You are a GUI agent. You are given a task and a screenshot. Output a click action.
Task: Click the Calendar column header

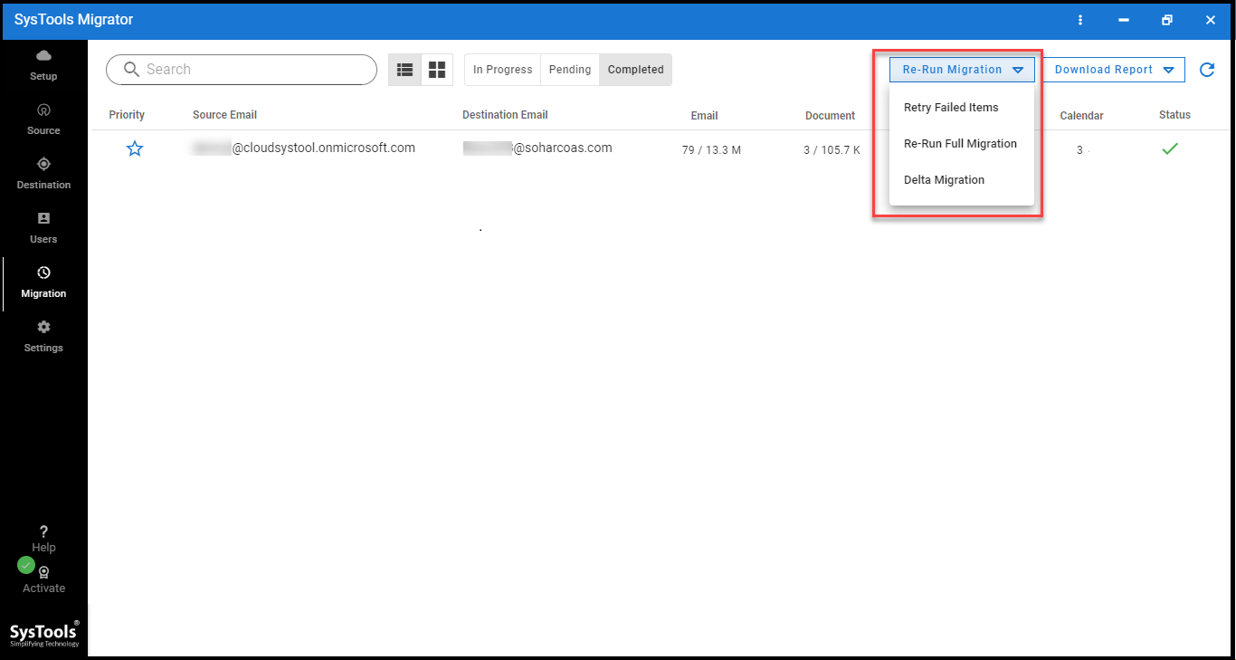click(x=1081, y=116)
